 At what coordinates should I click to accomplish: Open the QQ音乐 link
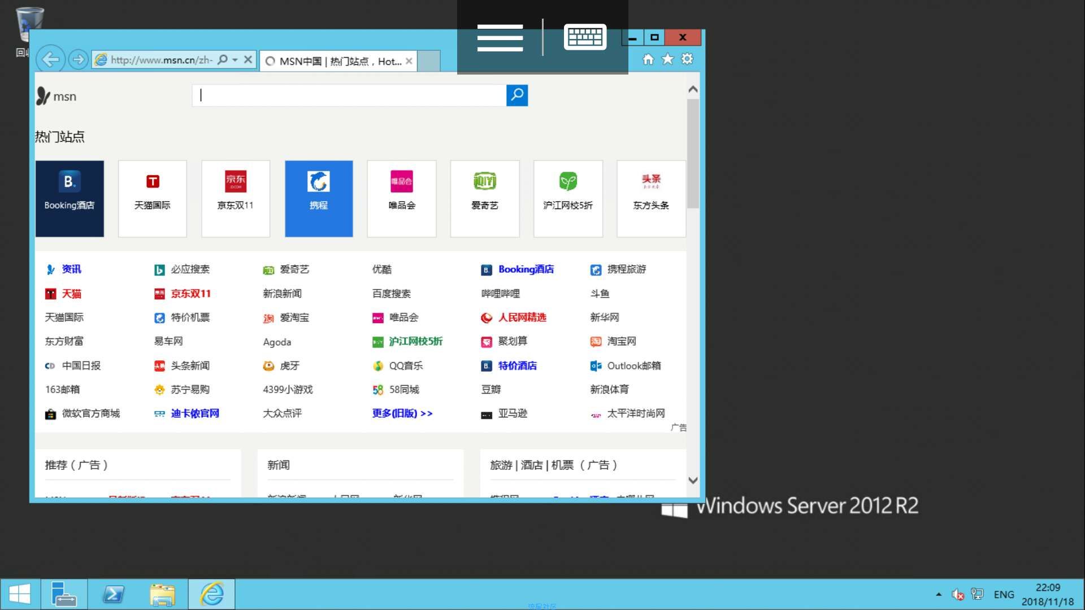(x=406, y=366)
